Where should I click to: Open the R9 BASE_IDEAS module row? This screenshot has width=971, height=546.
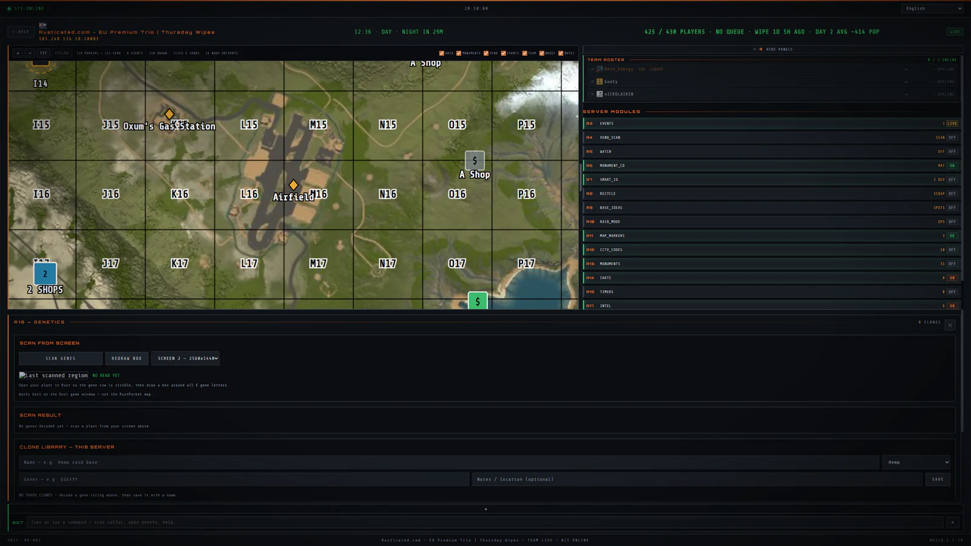click(771, 207)
